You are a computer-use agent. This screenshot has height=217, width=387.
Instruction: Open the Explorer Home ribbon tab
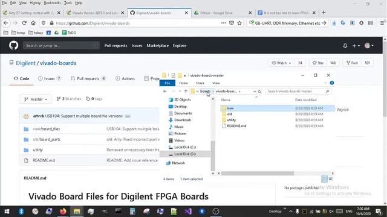coord(183,83)
